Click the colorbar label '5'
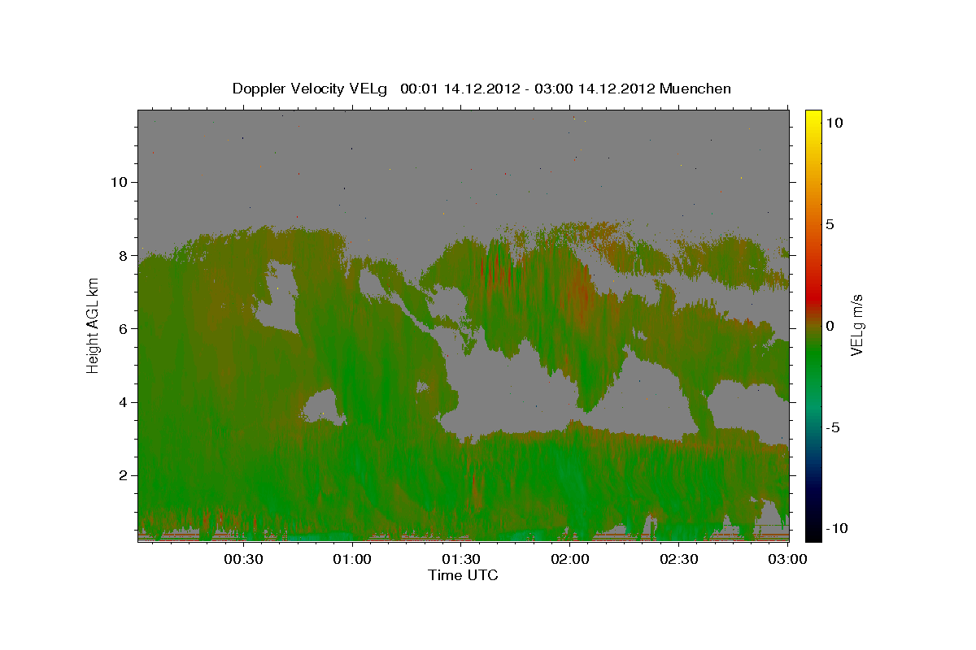Screen dimensions: 976x650 pos(830,224)
